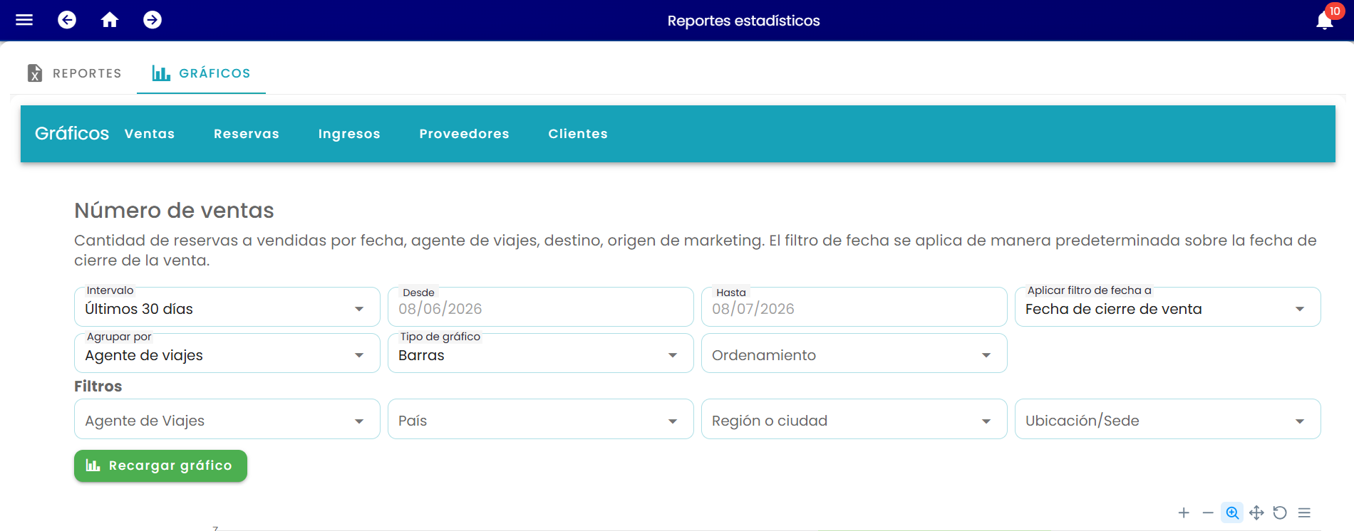
Task: Open the hamburger navigation menu
Action: click(x=24, y=20)
